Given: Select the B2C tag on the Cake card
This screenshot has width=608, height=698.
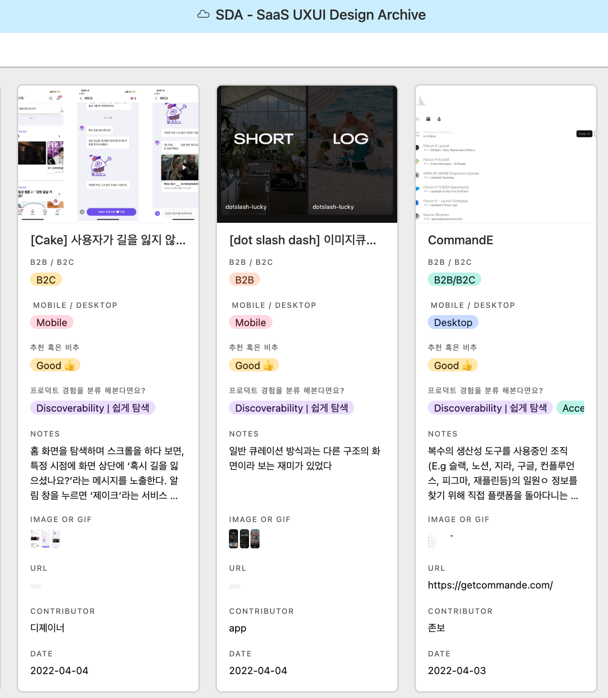Looking at the screenshot, I should pos(46,279).
